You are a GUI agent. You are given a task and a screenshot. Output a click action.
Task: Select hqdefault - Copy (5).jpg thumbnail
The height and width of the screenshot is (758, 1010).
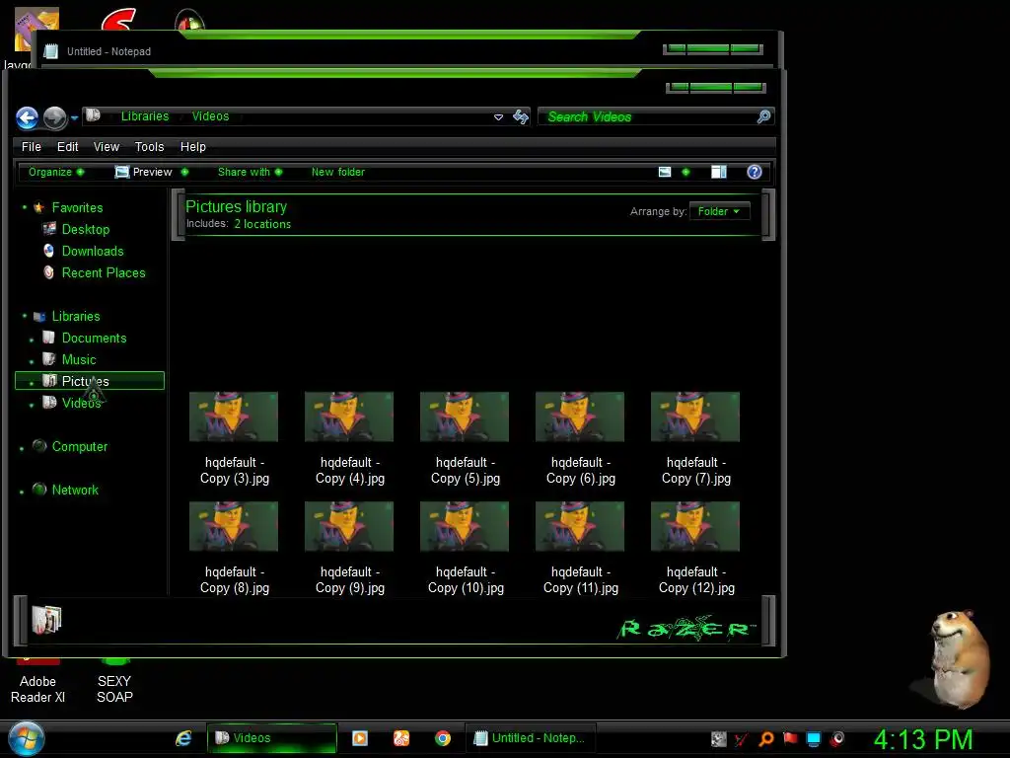coord(465,417)
